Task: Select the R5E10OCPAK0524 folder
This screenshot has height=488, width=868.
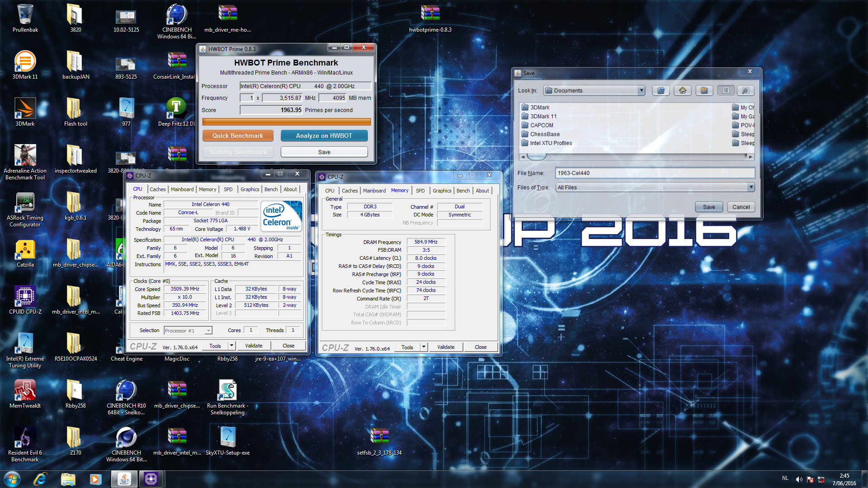Action: pos(75,347)
